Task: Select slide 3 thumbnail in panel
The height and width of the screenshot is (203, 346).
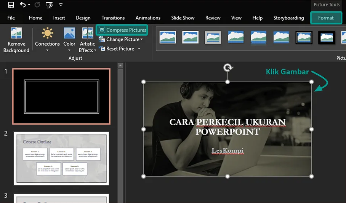Action: (61, 198)
